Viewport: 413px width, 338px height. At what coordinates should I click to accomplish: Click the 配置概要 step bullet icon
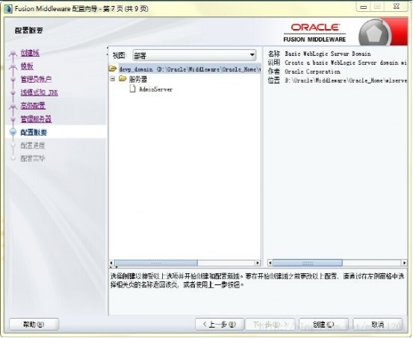click(13, 132)
